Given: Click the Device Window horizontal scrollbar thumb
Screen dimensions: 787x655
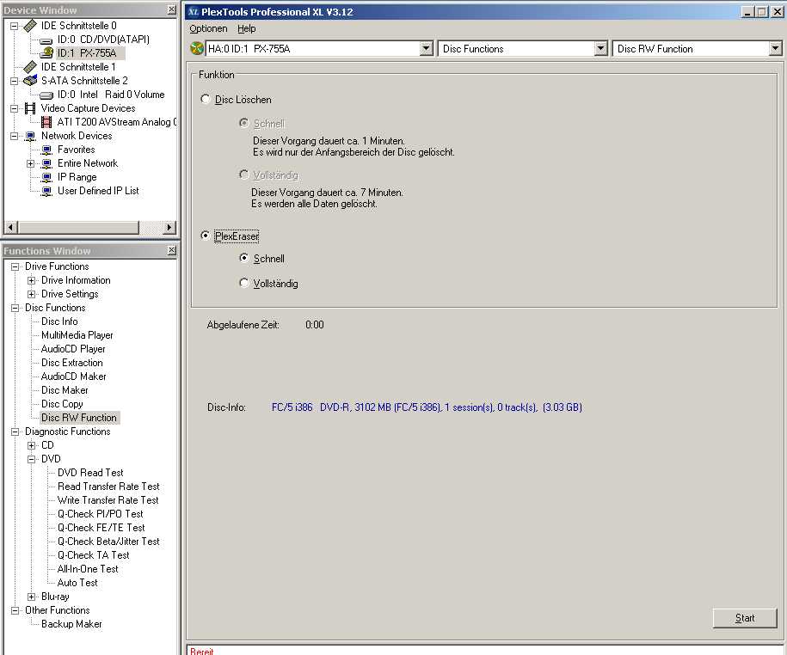Looking at the screenshot, I should tap(77, 227).
